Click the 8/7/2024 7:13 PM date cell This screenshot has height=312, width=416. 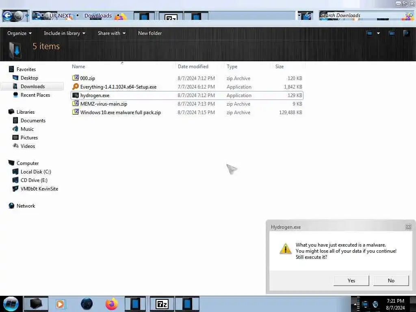pos(196,104)
